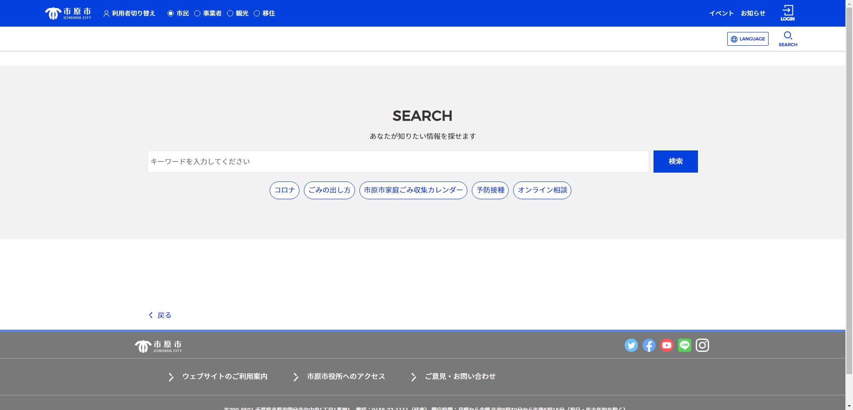Screen dimensions: 853x410
Task: Select the オンライン相談 keyword tag
Action: (542, 190)
